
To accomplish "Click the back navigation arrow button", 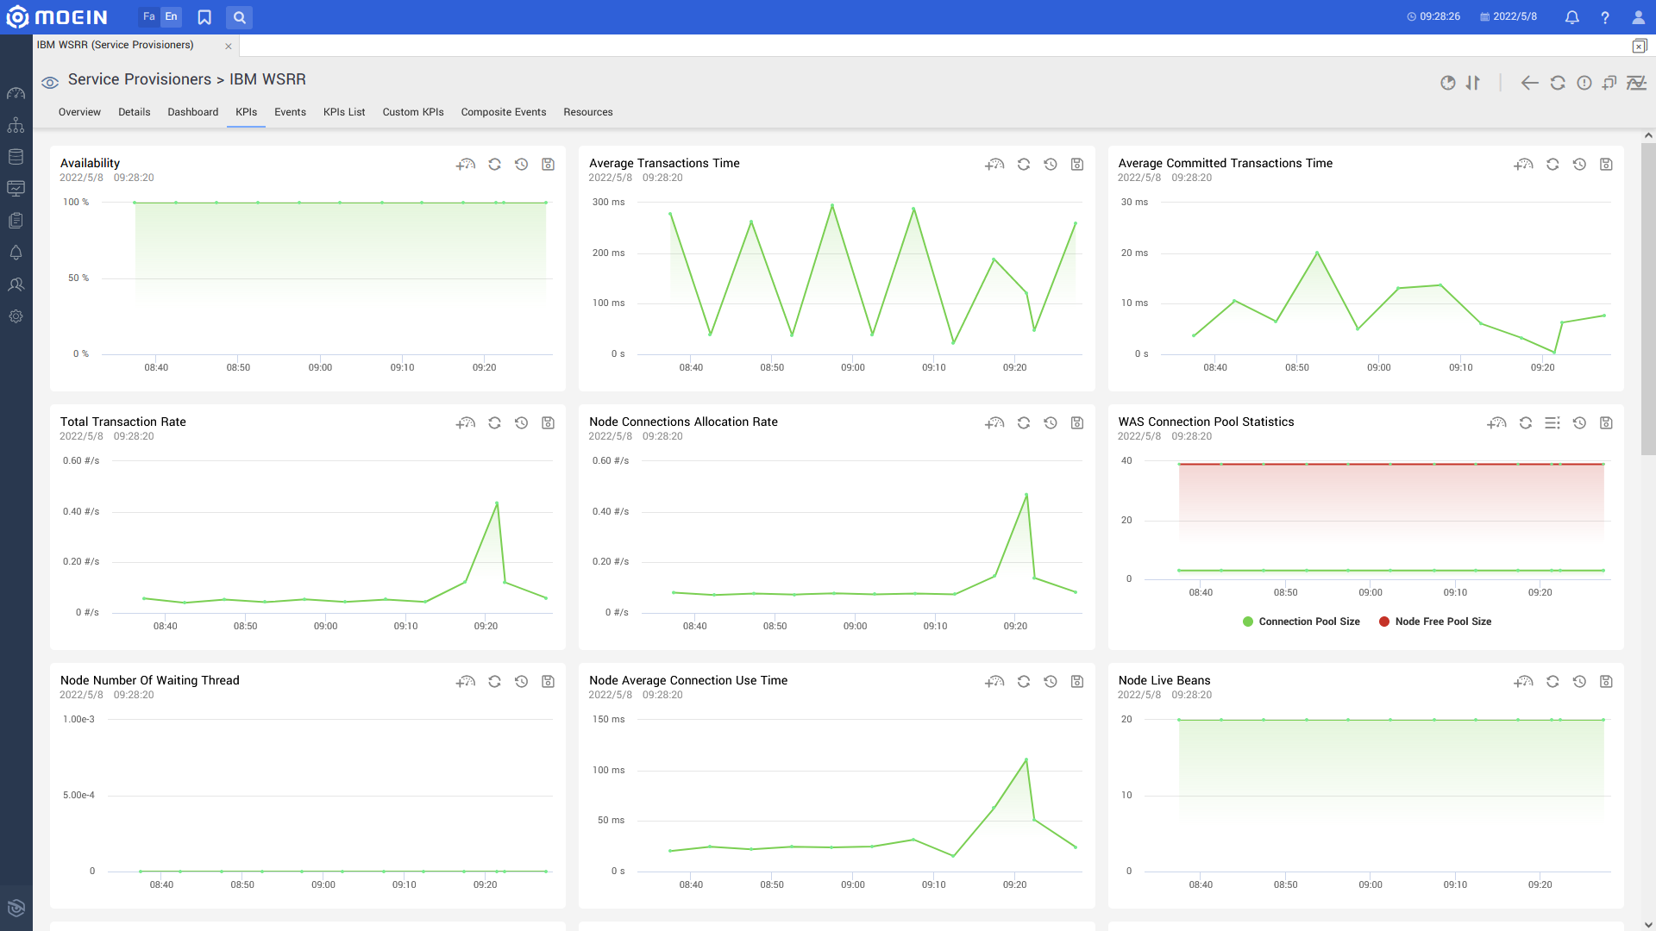I will pyautogui.click(x=1530, y=82).
